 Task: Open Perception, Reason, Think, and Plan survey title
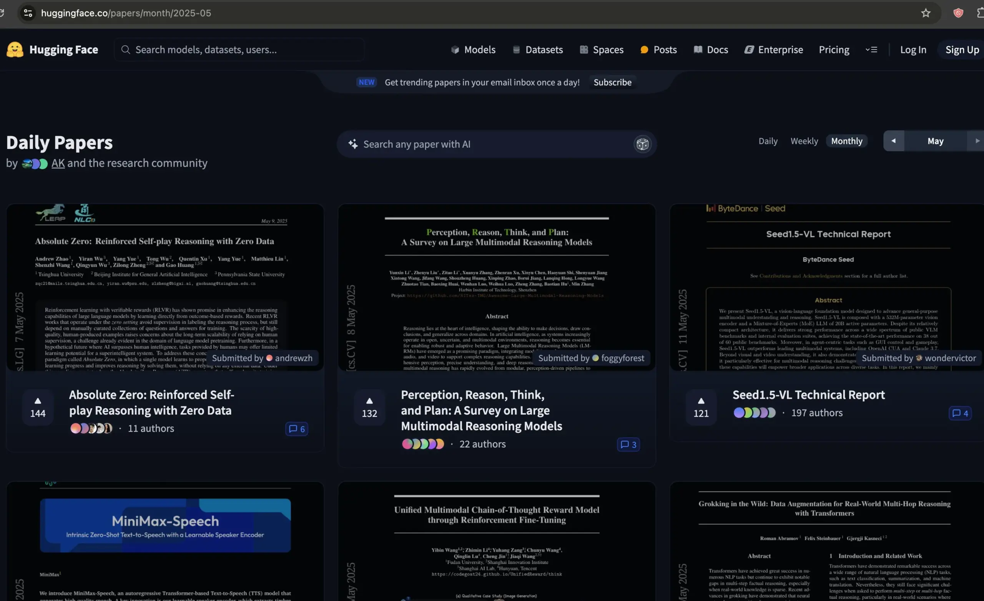pos(481,410)
